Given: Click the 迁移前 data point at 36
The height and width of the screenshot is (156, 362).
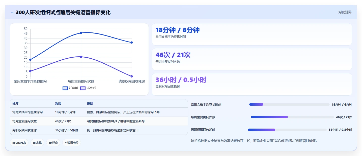Looking at the screenshot, I should click(x=132, y=43).
